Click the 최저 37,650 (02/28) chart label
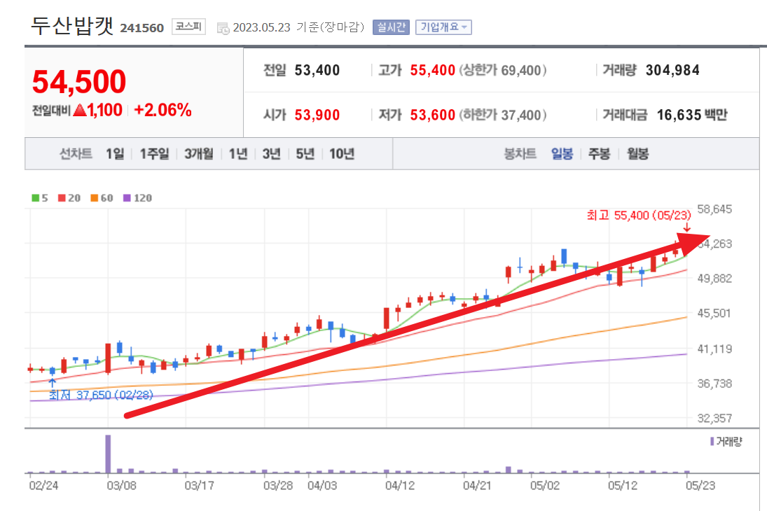 pos(101,395)
